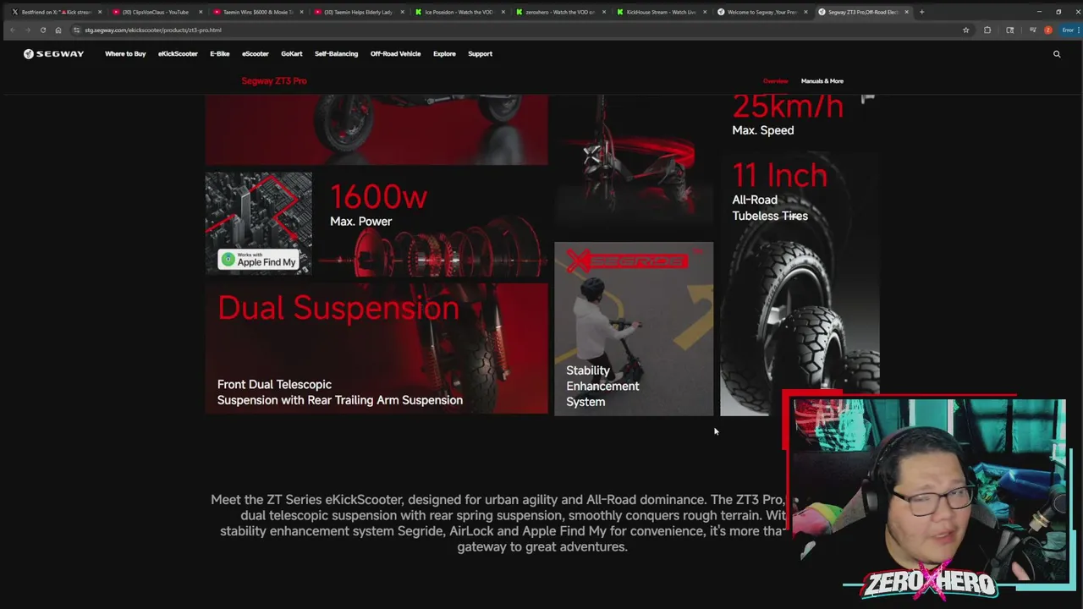Open the Explore menu
Image resolution: width=1083 pixels, height=609 pixels.
(444, 53)
